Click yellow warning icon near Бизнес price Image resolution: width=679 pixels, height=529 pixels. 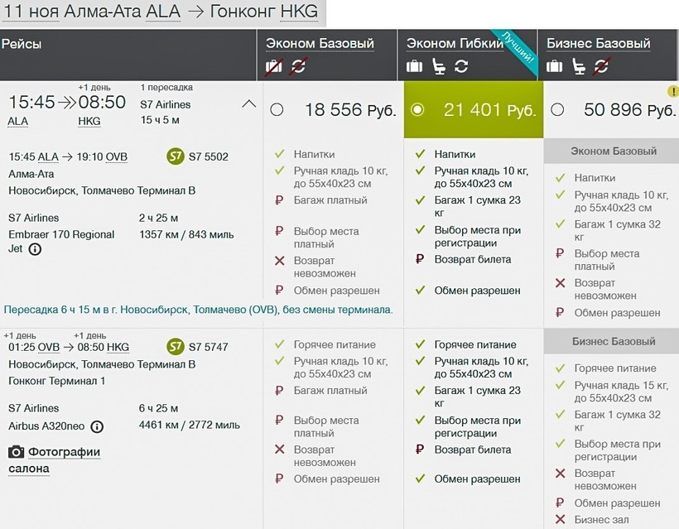point(673,91)
